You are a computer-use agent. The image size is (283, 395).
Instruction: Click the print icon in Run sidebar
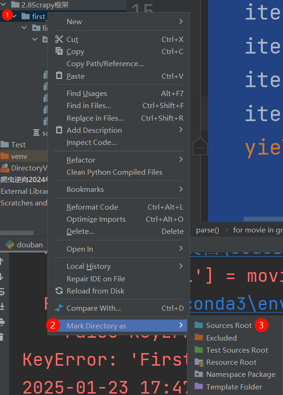pos(2,322)
